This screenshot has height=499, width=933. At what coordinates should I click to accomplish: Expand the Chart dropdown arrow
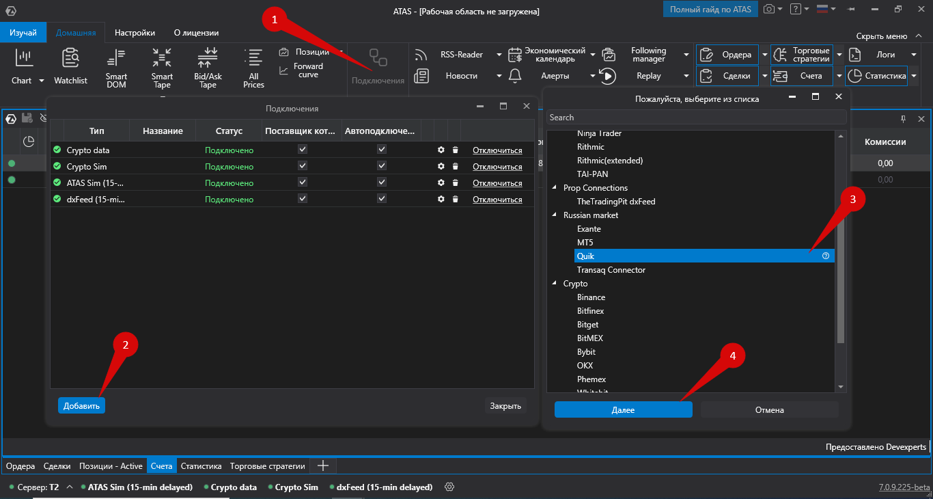41,81
